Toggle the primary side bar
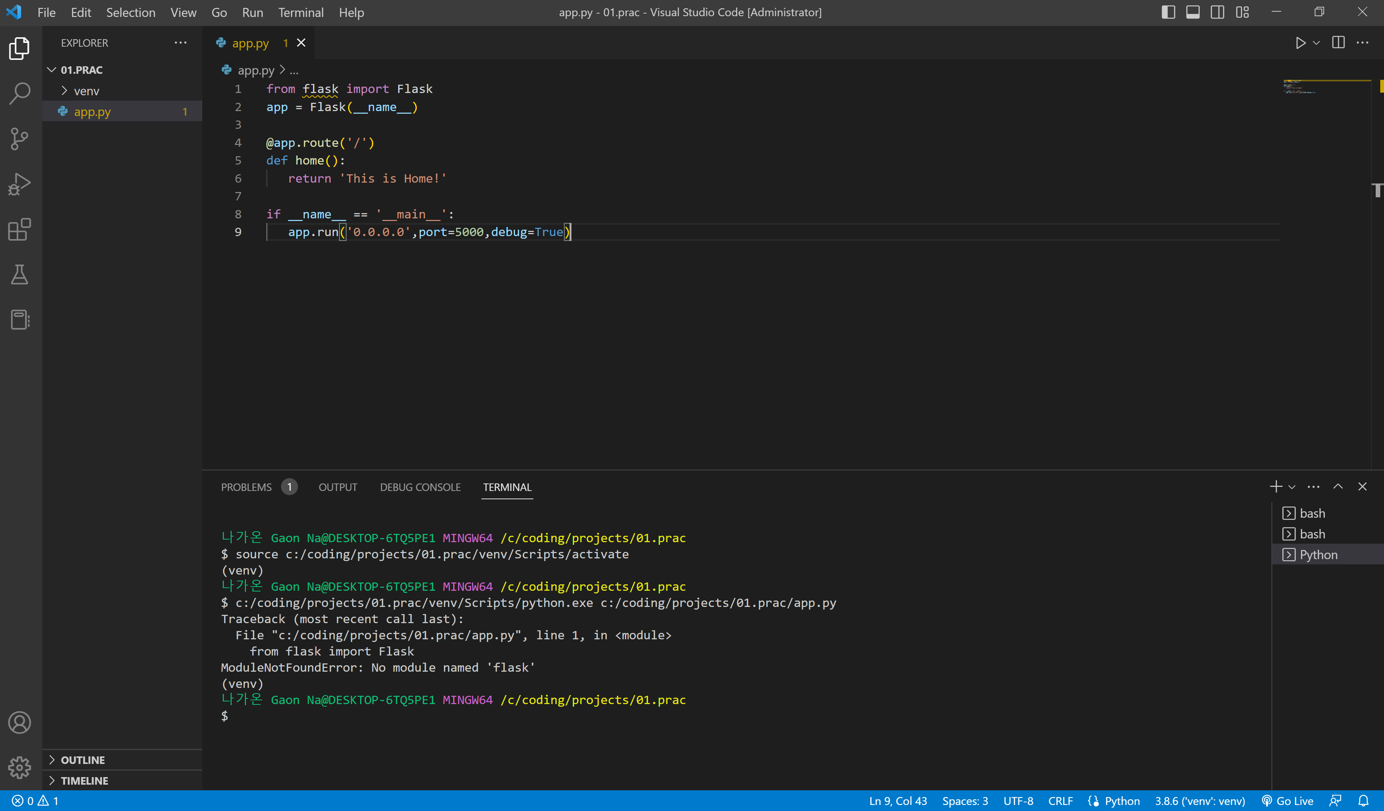 1168,12
